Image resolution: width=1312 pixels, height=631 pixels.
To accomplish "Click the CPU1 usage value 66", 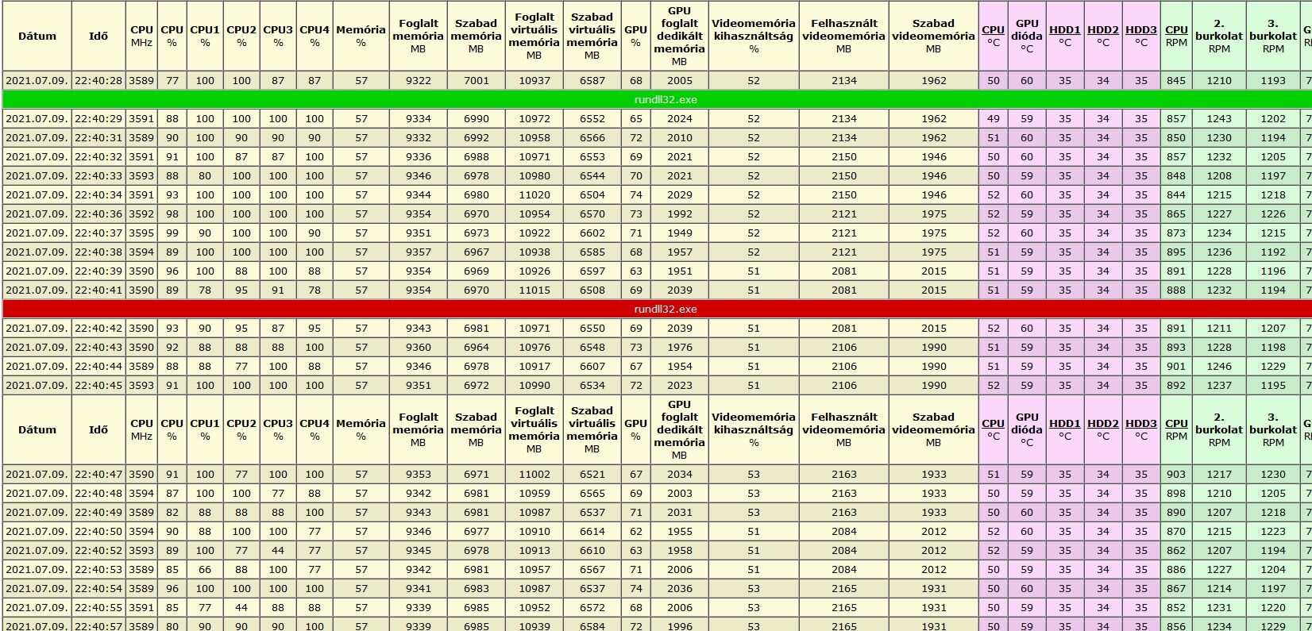I will [205, 570].
